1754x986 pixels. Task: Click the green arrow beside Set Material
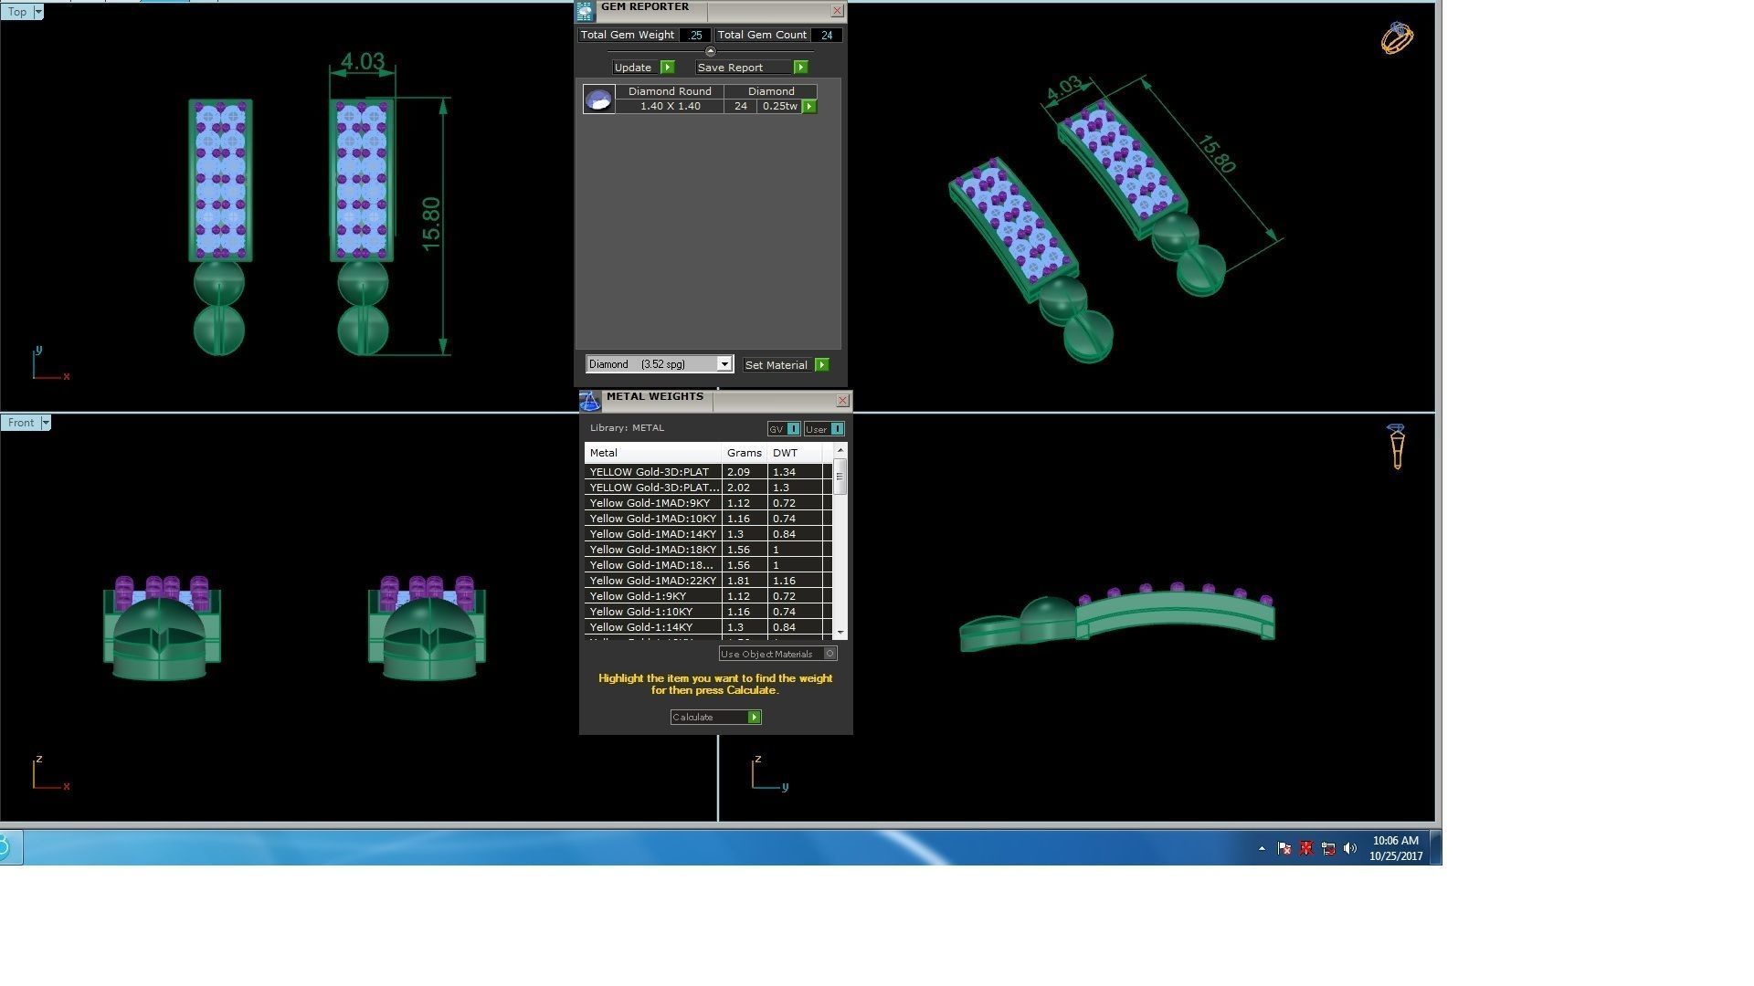[822, 365]
